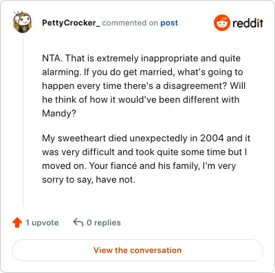Click the orange upvote arrow icon

coord(17,223)
